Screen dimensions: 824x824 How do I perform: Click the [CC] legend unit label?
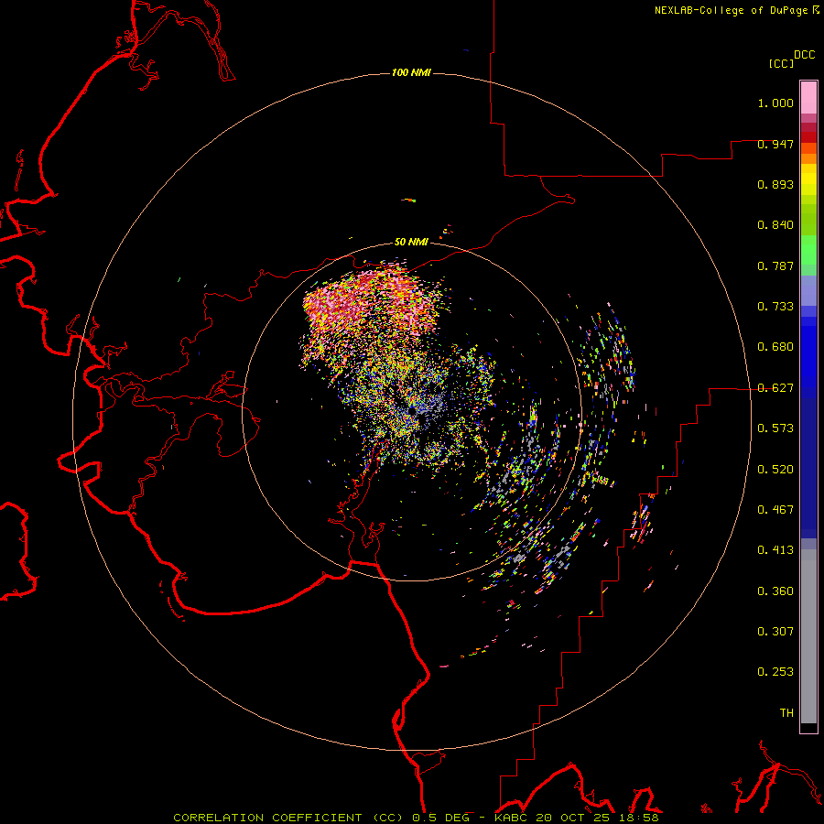pyautogui.click(x=781, y=63)
